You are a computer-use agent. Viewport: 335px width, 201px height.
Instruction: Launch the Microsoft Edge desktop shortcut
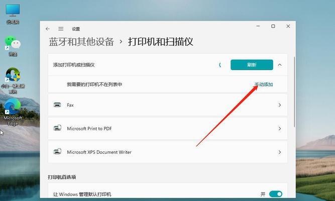tap(13, 112)
